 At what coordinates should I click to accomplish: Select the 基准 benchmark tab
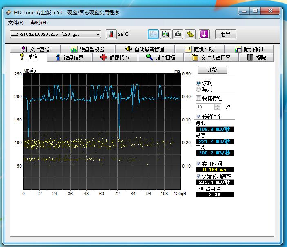click(x=29, y=57)
